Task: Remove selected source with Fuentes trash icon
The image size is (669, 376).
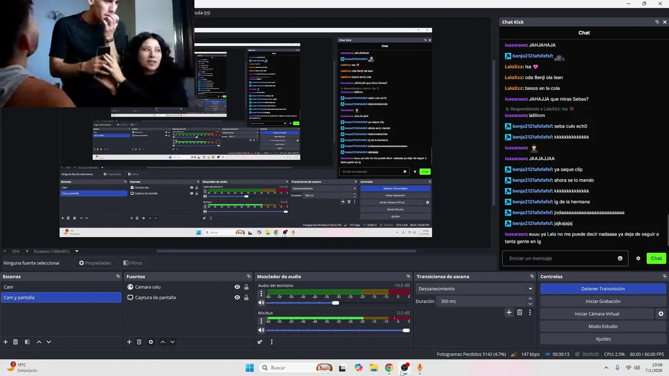Action: [x=139, y=342]
